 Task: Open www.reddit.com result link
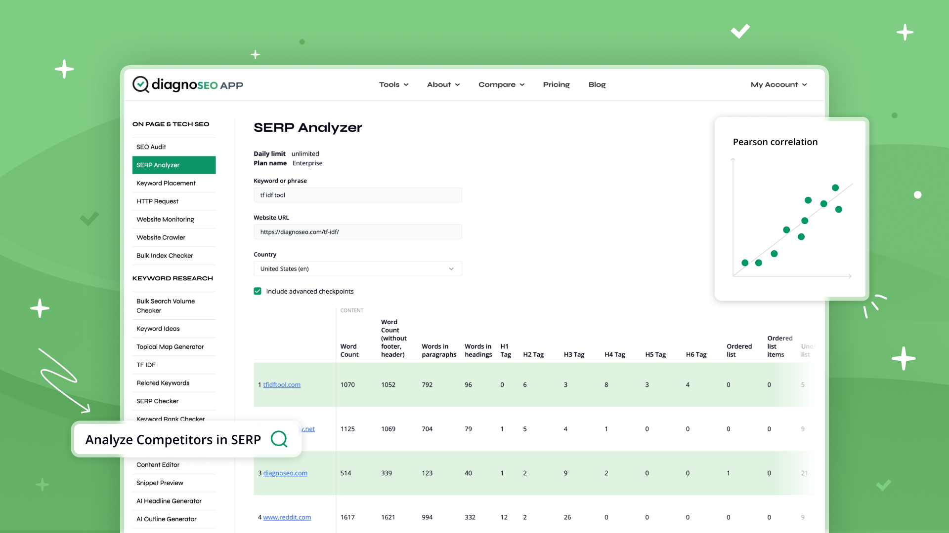pos(287,518)
